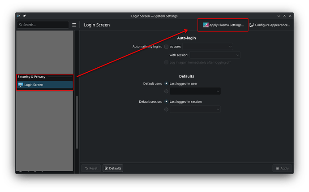Click the Configure Appearance icon
Screen dimensions: 309x192
click(x=252, y=25)
